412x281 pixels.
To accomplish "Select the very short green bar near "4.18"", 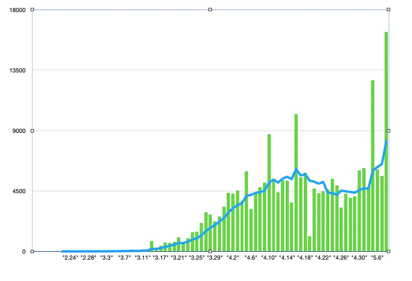I will click(309, 244).
